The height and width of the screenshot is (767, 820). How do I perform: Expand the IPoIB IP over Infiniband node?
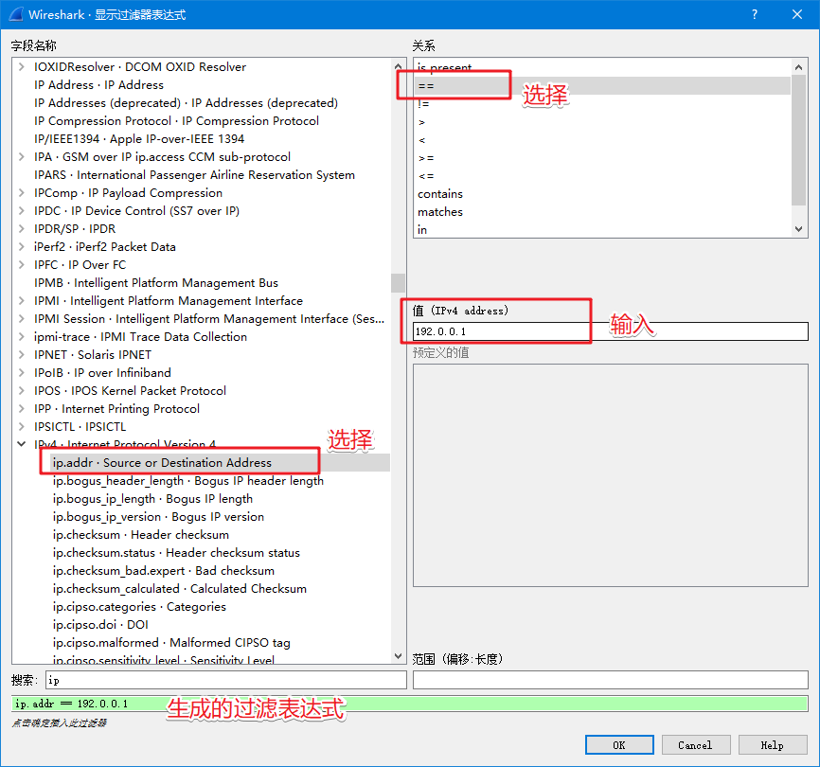click(x=22, y=373)
